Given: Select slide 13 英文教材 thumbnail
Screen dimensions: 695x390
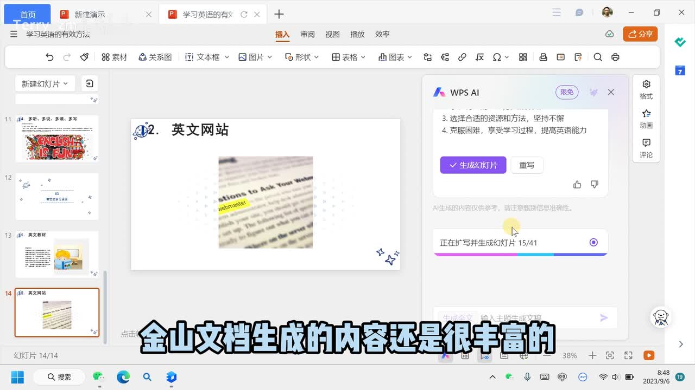Looking at the screenshot, I should 57,255.
